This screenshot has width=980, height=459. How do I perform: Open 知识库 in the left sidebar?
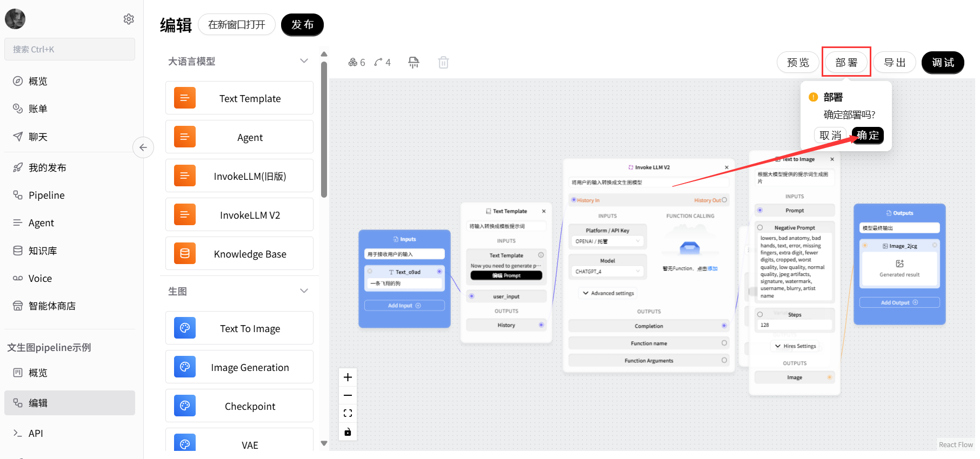[42, 251]
